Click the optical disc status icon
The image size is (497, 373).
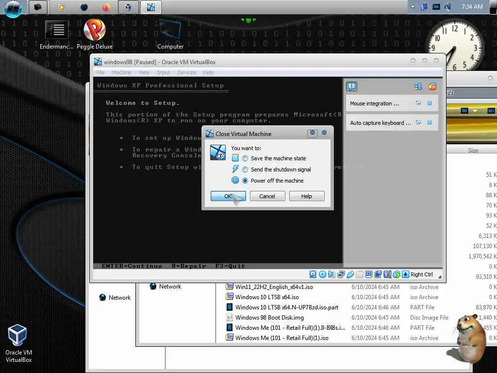pos(322,274)
